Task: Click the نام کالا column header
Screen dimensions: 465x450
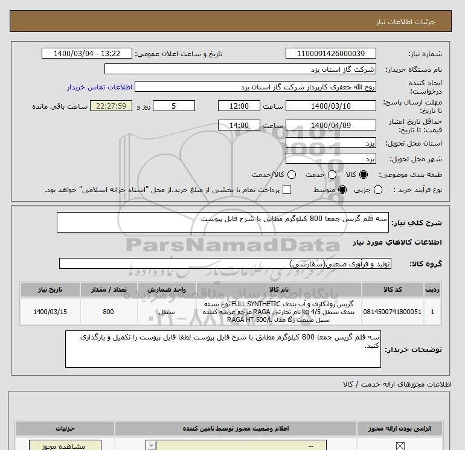Action: point(279,289)
